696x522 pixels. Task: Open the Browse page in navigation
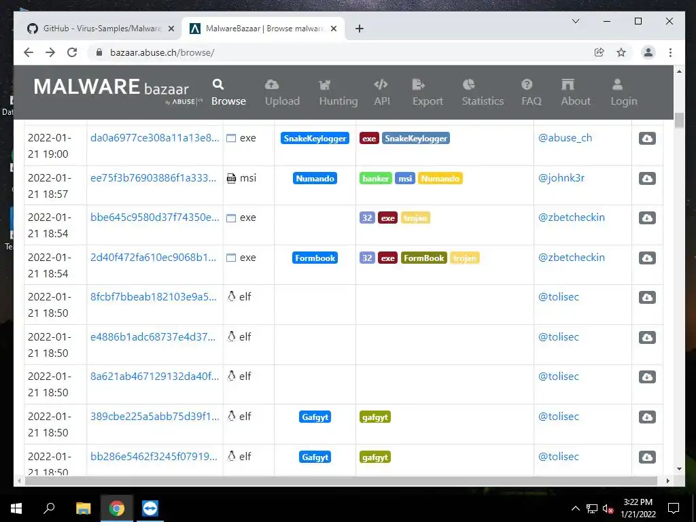[x=228, y=92]
